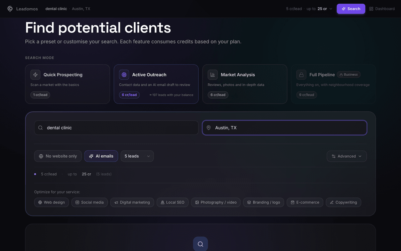Click the large search icon in results panel
The height and width of the screenshot is (251, 401).
(200, 244)
